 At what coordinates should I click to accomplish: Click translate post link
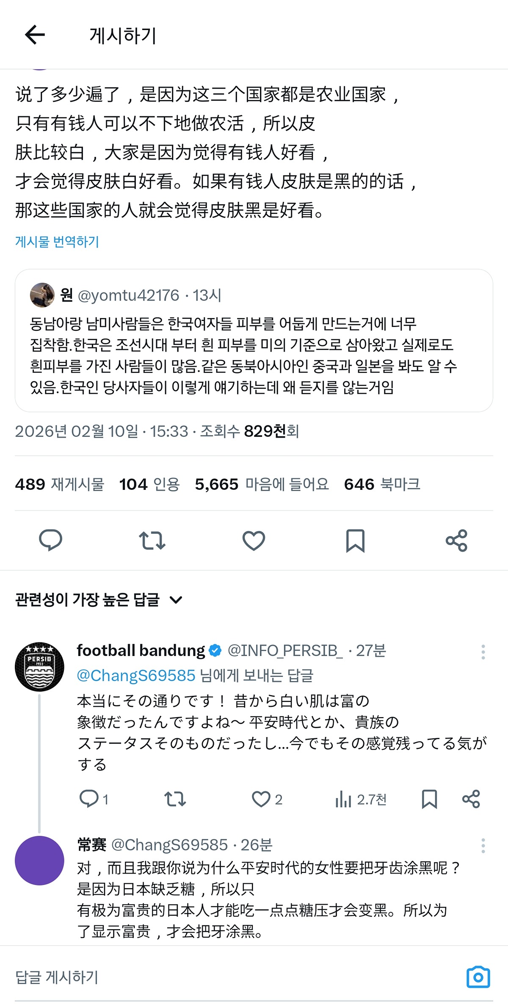pos(57,242)
